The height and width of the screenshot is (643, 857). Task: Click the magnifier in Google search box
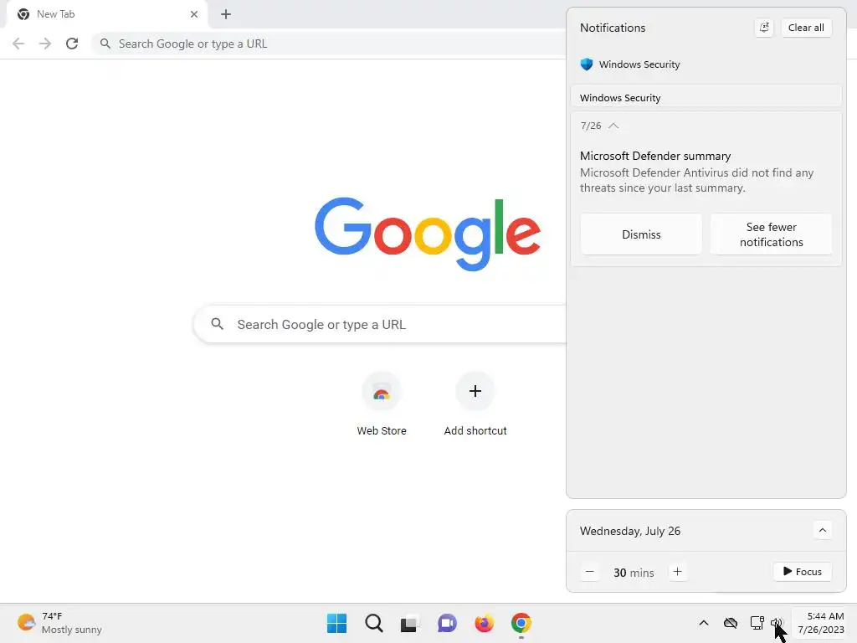tap(218, 324)
